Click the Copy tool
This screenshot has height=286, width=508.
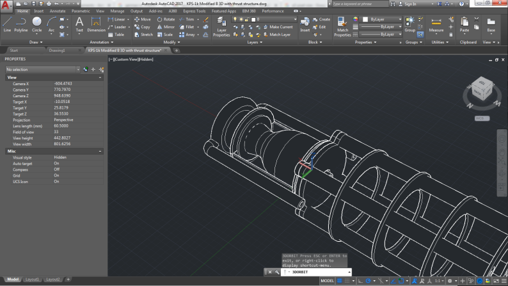pyautogui.click(x=142, y=28)
